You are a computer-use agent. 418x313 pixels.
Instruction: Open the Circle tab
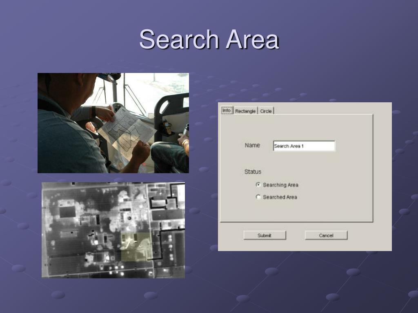click(266, 111)
